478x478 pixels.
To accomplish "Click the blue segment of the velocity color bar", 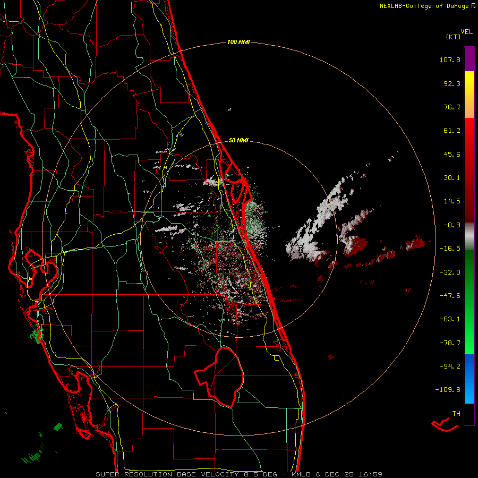I will 469,379.
